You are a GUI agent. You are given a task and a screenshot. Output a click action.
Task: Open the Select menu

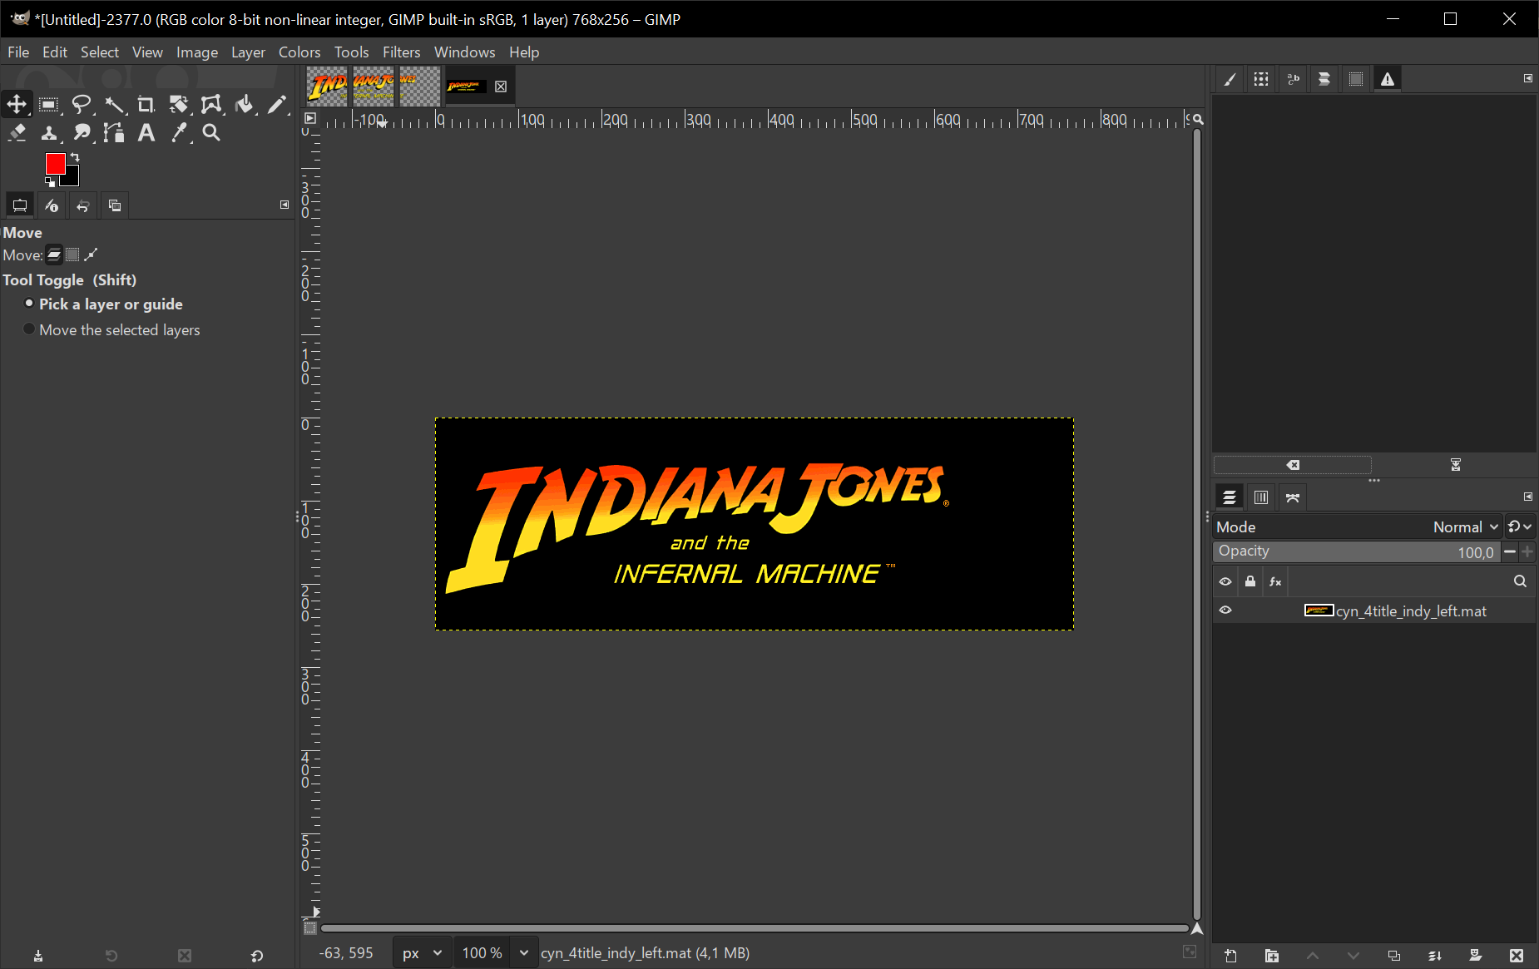point(100,52)
